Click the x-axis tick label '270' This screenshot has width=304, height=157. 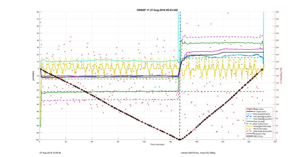pyautogui.click(x=275, y=142)
